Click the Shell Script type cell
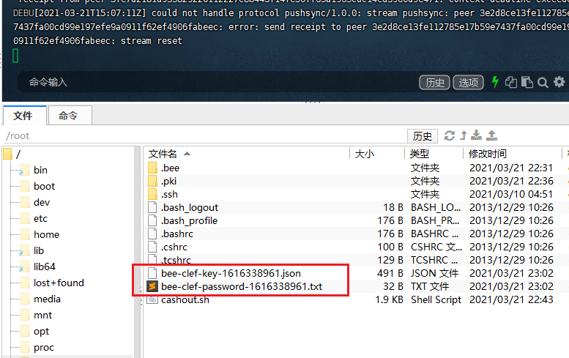Screen dimensions: 569x358 tap(436, 299)
